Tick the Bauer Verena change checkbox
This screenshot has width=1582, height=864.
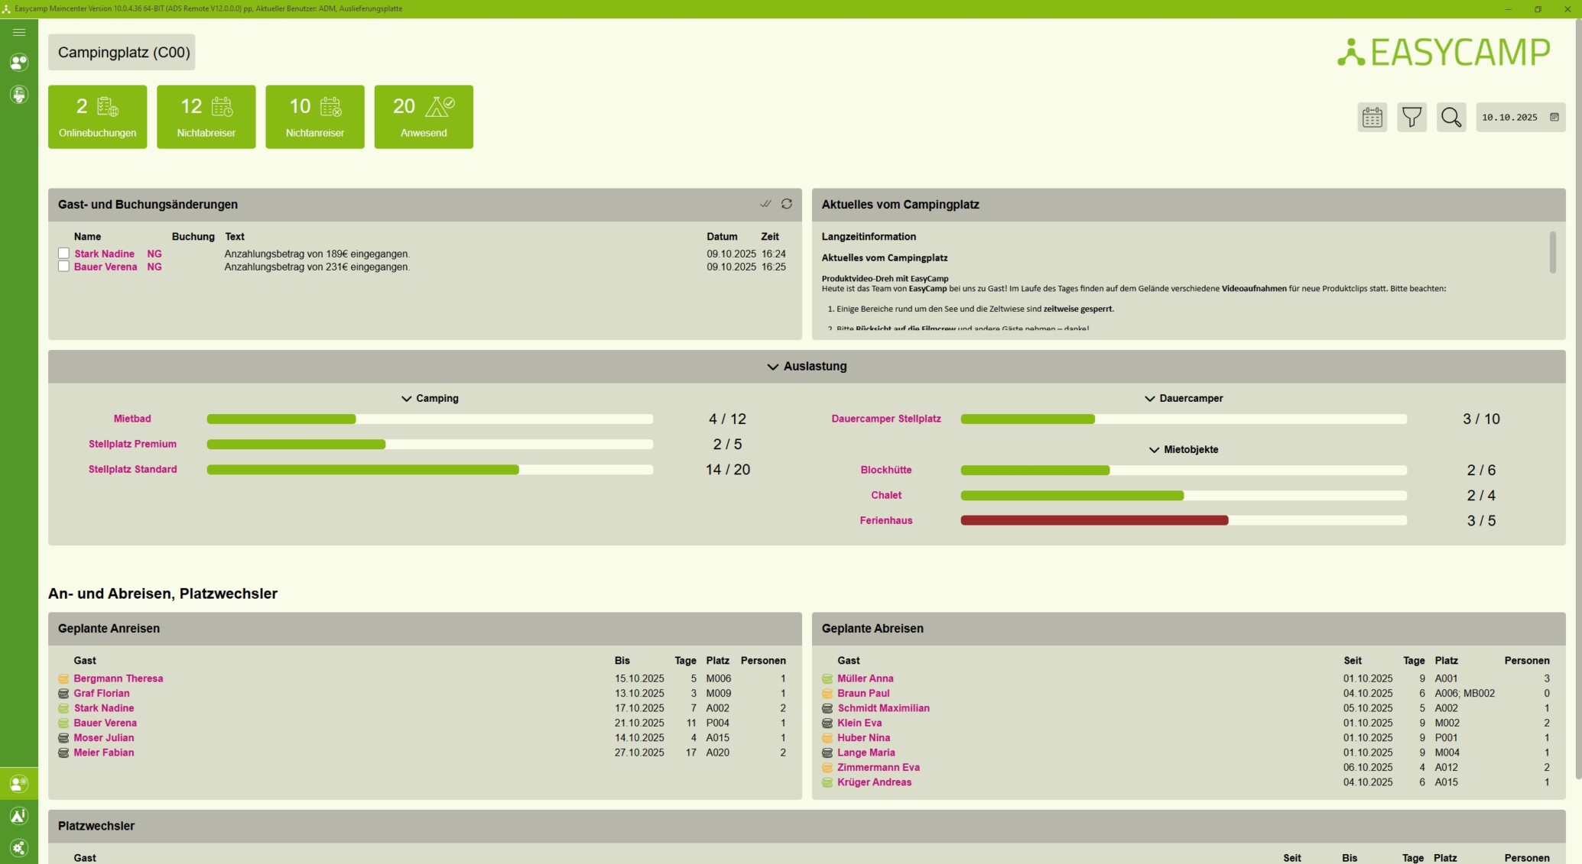pyautogui.click(x=63, y=267)
